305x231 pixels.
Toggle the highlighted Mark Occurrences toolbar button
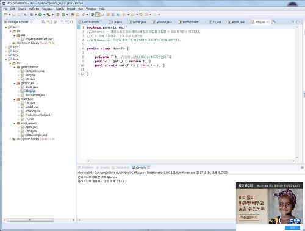click(x=98, y=15)
